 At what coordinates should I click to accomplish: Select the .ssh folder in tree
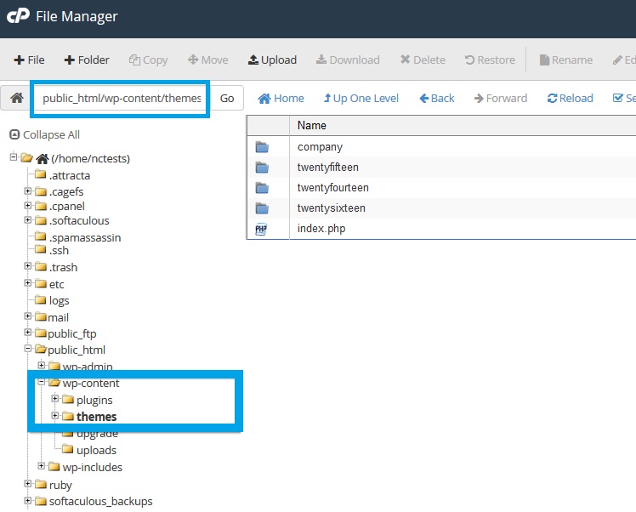pos(59,251)
